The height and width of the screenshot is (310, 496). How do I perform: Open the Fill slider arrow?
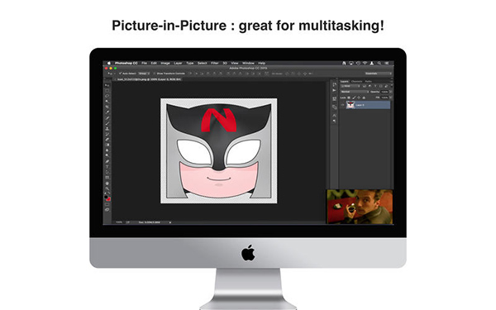tap(390, 98)
